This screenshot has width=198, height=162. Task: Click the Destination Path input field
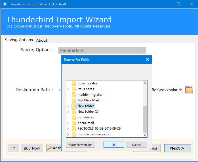120,90
